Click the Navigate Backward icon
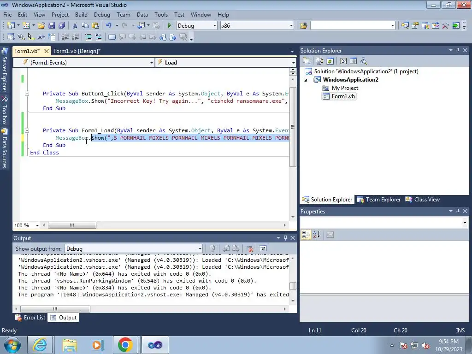The height and width of the screenshot is (354, 472). click(x=141, y=26)
